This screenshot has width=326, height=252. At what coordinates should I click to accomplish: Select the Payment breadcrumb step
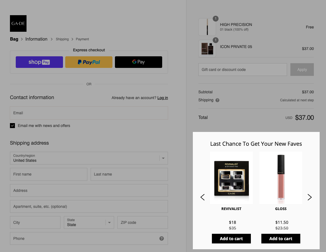click(82, 39)
